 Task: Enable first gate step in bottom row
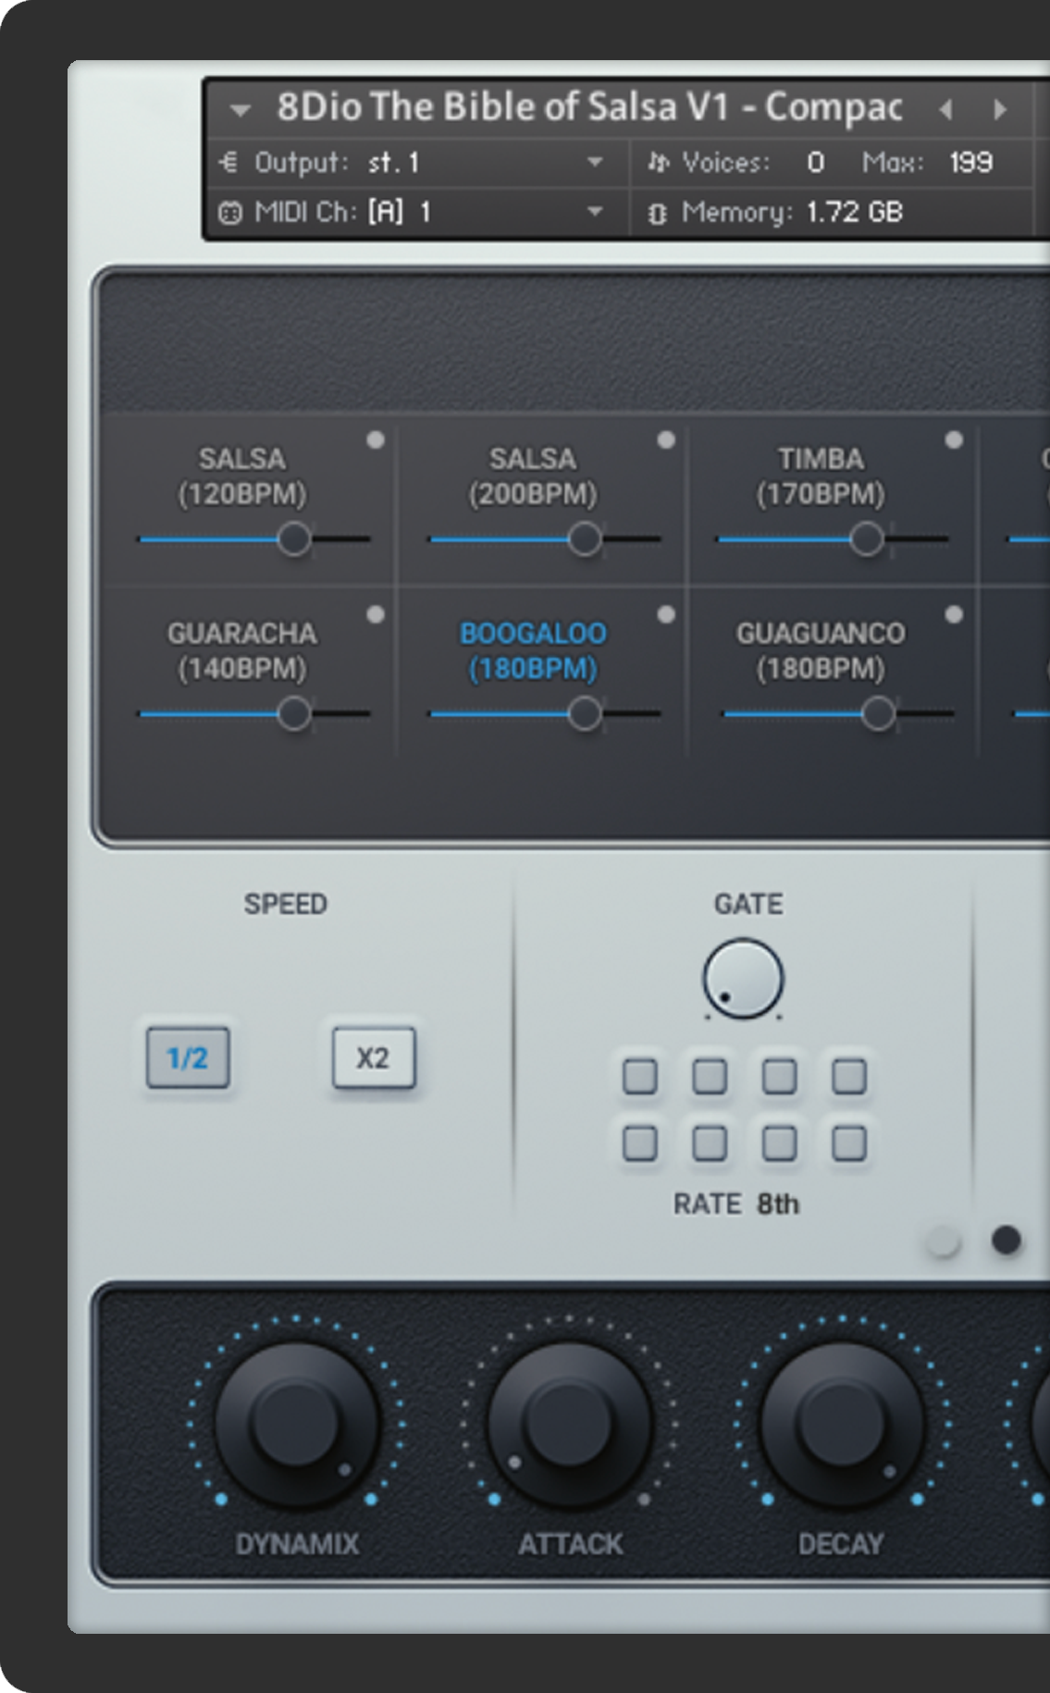[640, 1143]
